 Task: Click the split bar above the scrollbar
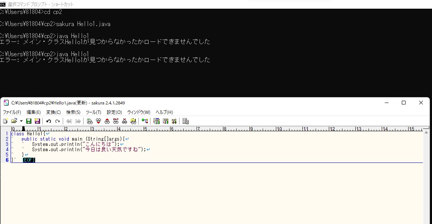[x=426, y=128]
